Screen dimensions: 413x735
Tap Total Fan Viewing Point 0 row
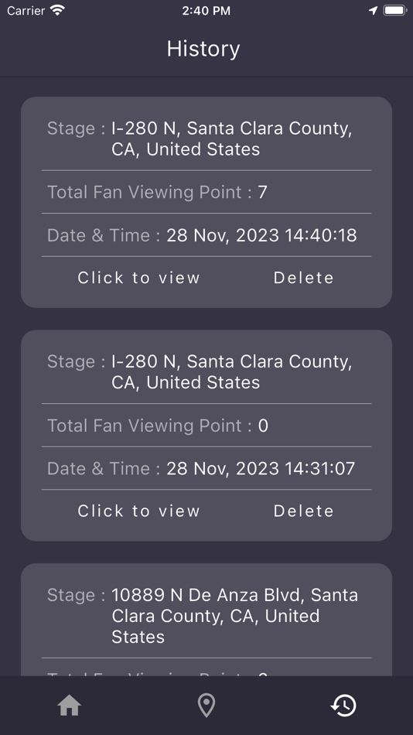tap(206, 426)
